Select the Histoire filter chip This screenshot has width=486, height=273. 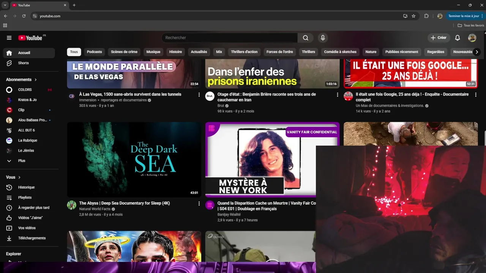(175, 52)
